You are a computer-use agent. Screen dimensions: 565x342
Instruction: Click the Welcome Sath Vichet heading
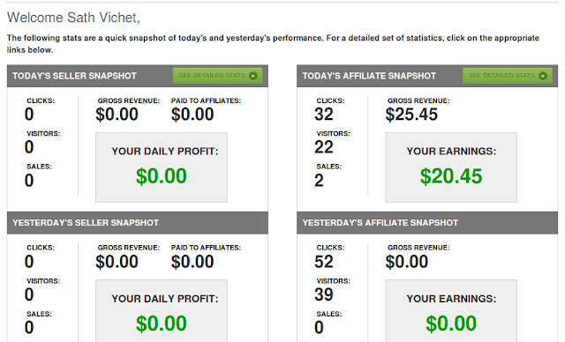click(x=73, y=18)
